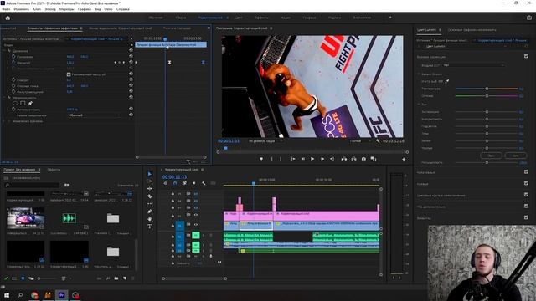The image size is (536, 301).
Task: Select free-draw pen mask under Opacity
Action: coord(30,103)
